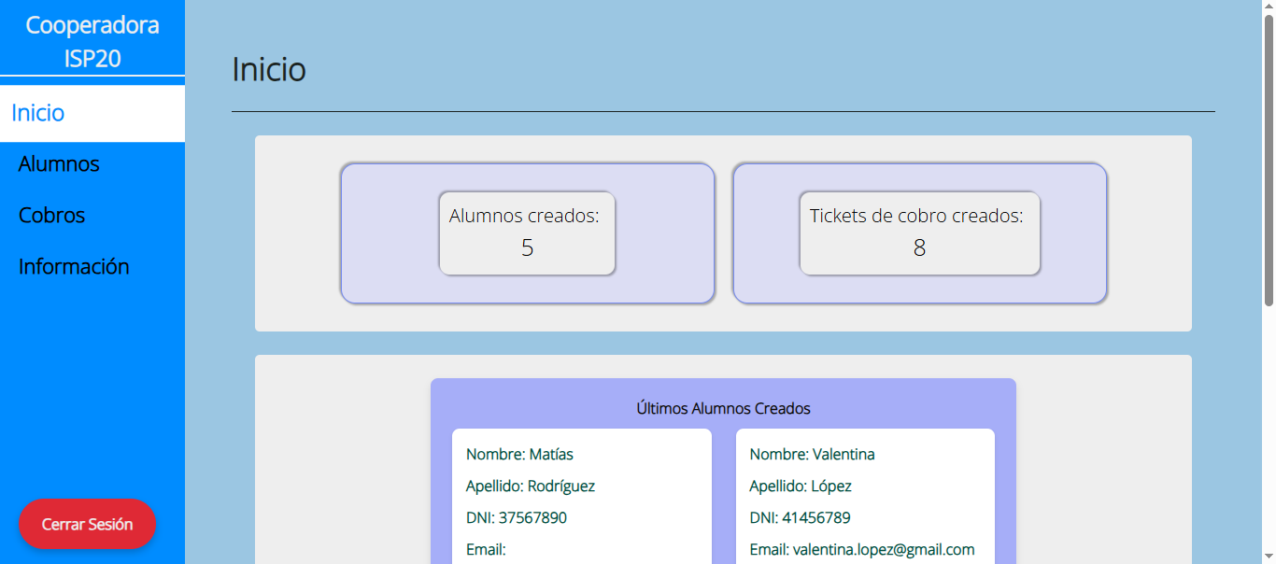Click the text Apellido: López
Viewport: 1276px width, 564px height.
[x=801, y=486]
